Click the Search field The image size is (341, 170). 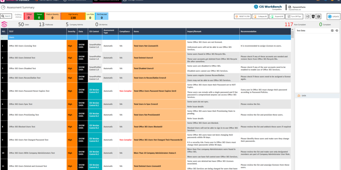click(6, 16)
